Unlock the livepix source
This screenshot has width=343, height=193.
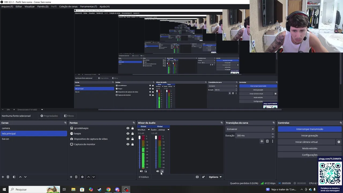132,133
